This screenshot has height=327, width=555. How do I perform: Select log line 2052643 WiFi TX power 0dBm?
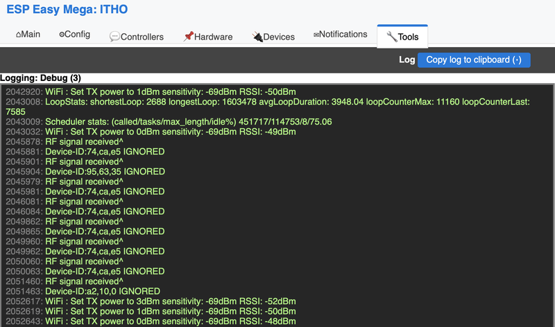pos(151,321)
